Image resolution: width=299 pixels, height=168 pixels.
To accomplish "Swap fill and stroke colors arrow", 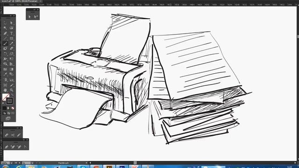I will 12,95.
